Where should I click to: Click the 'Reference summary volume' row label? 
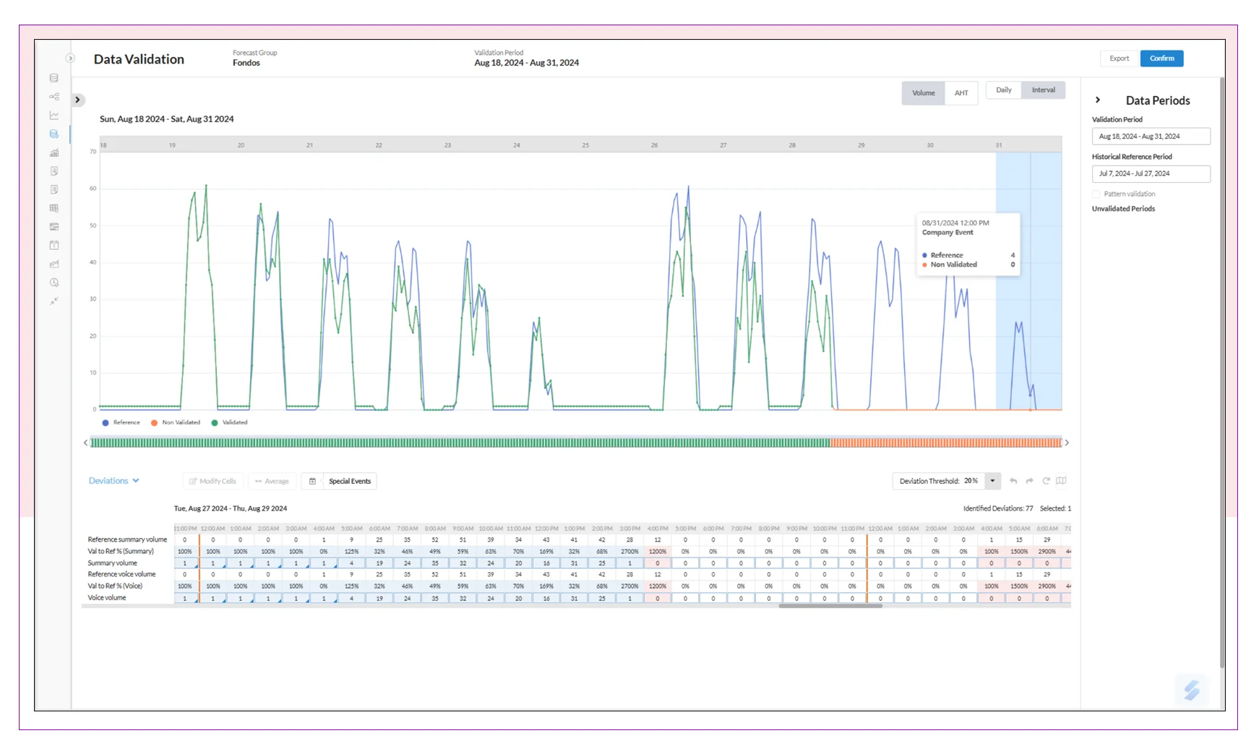(127, 540)
